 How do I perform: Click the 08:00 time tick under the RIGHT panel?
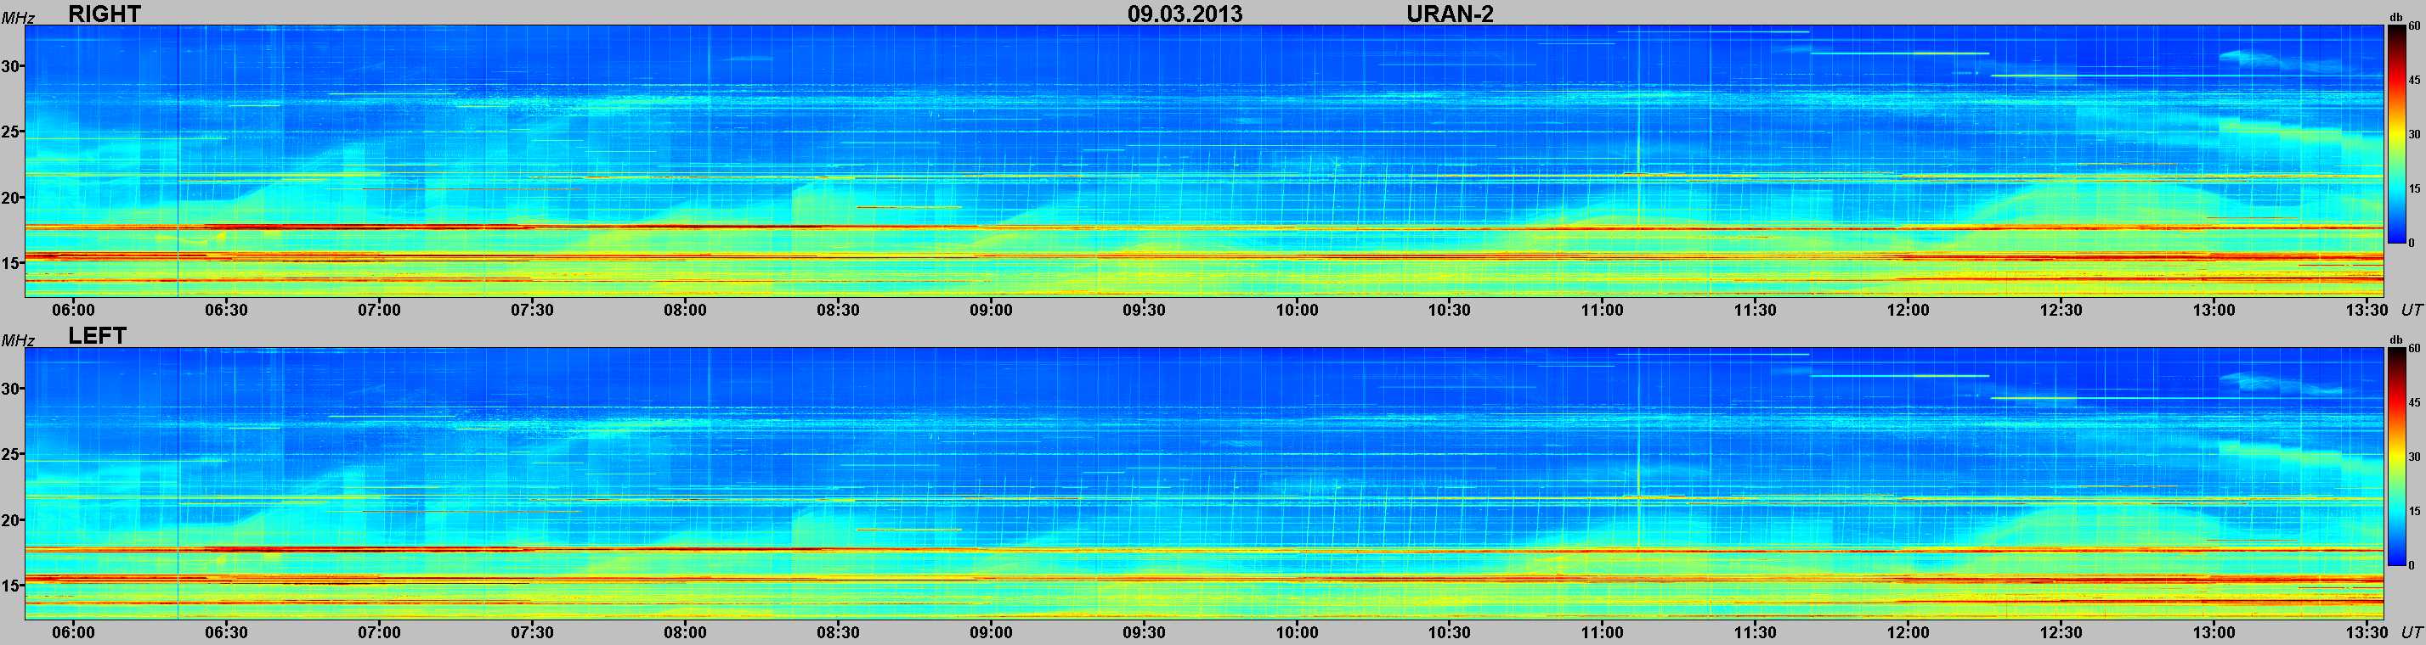685,309
